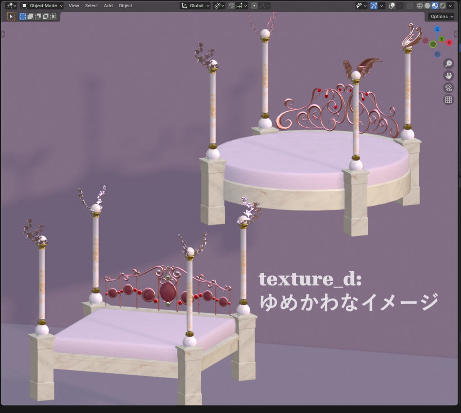This screenshot has width=461, height=413.
Task: Toggle proportional editing icon
Action: 255,5
